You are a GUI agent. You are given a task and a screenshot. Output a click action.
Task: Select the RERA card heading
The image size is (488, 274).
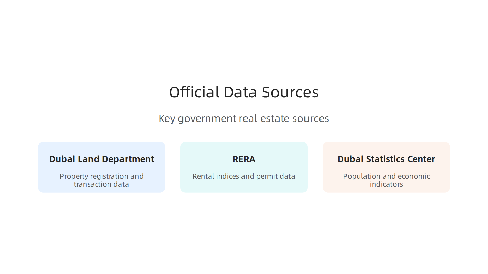(x=244, y=159)
